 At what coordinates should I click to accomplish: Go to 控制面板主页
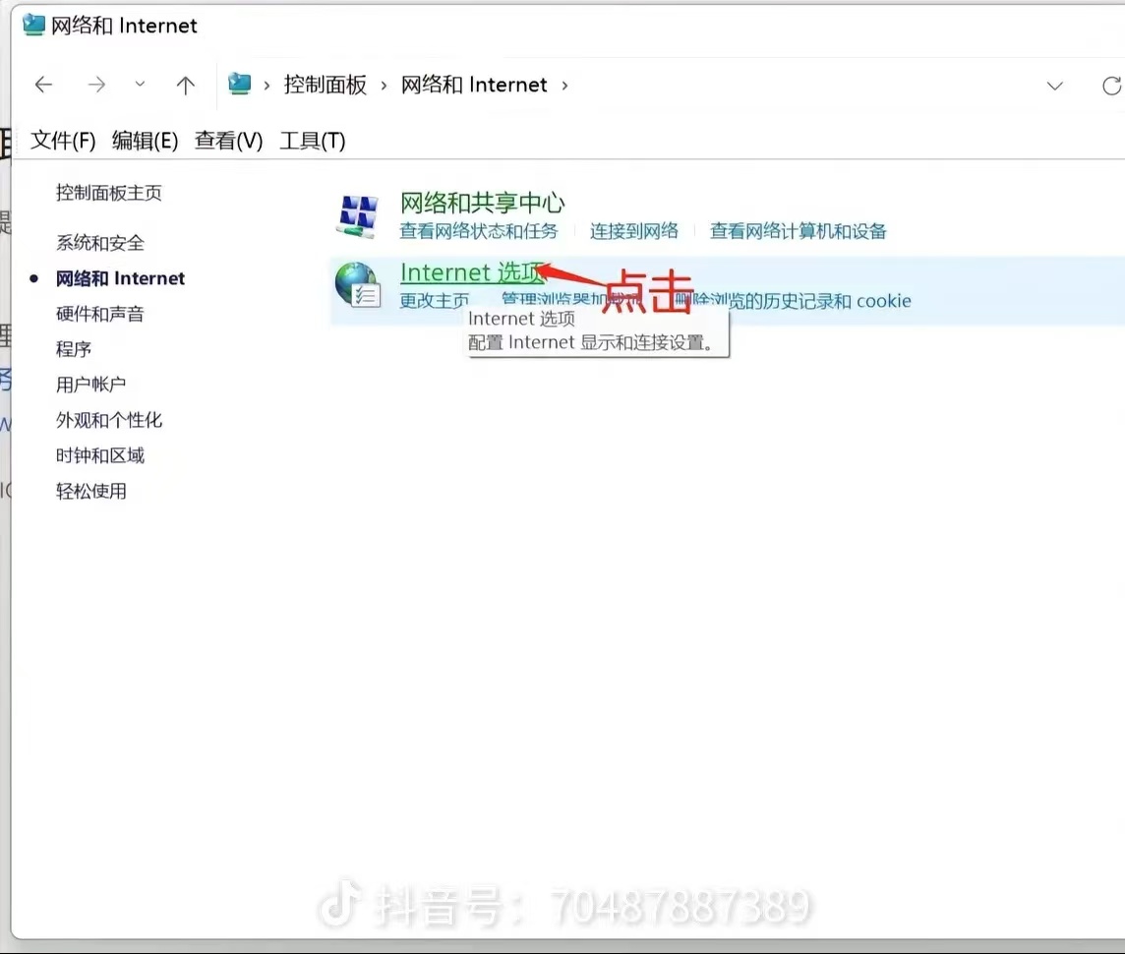pos(108,193)
